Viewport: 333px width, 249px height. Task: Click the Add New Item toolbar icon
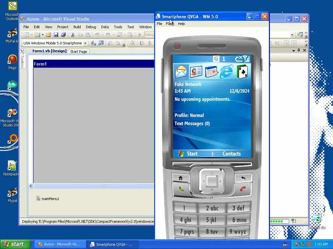pyautogui.click(x=37, y=35)
